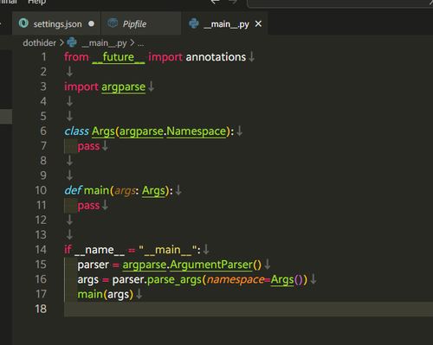
Task: Click the '__future__' module name
Action: coord(119,57)
